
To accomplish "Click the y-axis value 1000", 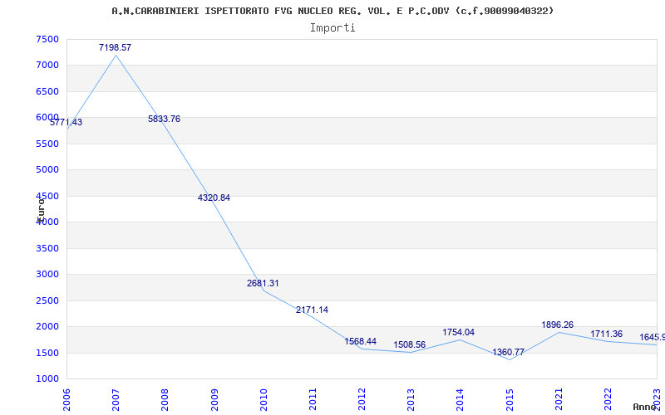I will (47, 379).
